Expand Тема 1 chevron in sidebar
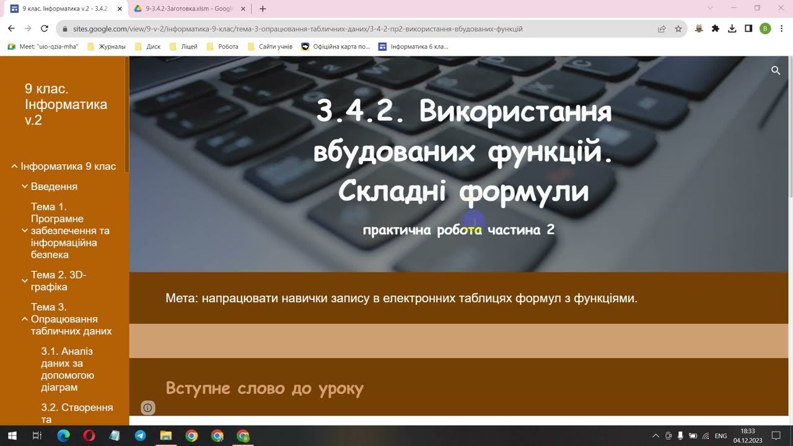 coord(25,230)
